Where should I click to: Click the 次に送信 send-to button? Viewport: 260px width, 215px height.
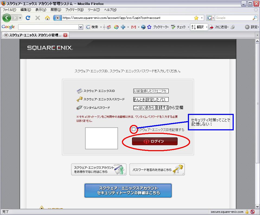coord(219,27)
